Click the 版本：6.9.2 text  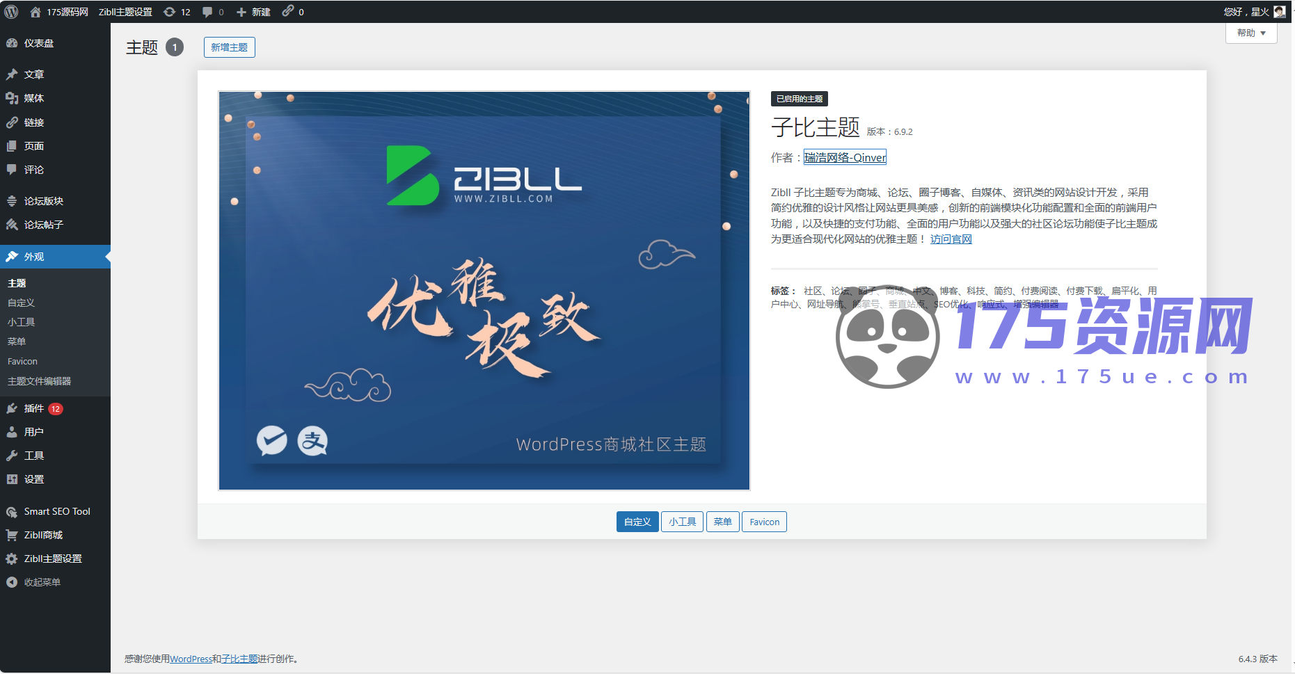click(x=889, y=131)
